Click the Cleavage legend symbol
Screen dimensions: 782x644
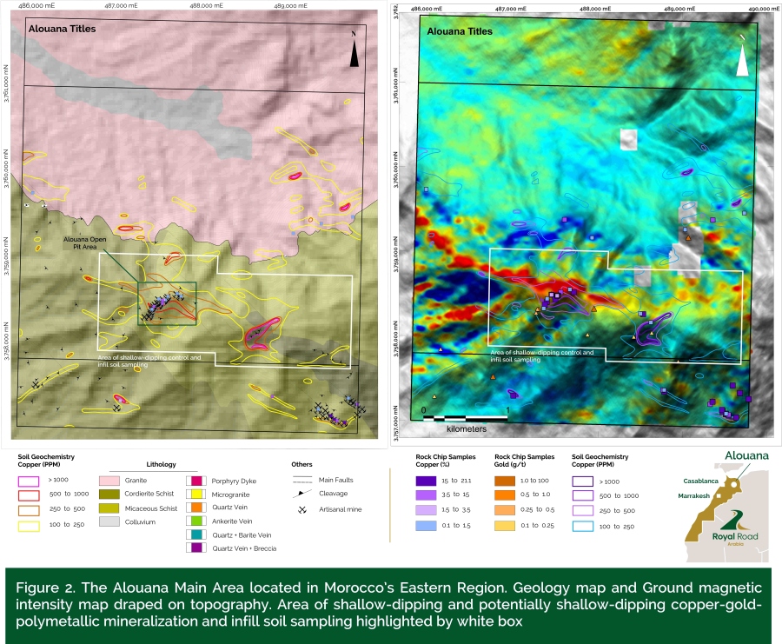point(302,494)
